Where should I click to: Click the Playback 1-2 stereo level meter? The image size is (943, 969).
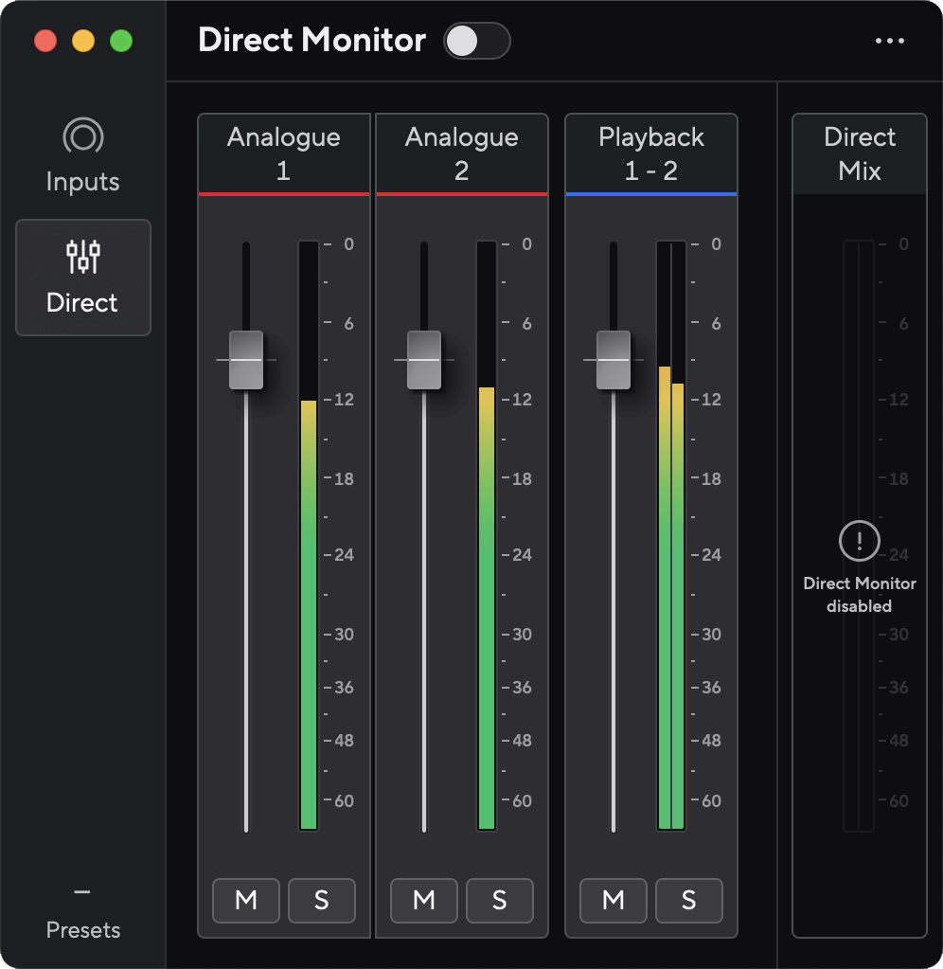[x=671, y=536]
